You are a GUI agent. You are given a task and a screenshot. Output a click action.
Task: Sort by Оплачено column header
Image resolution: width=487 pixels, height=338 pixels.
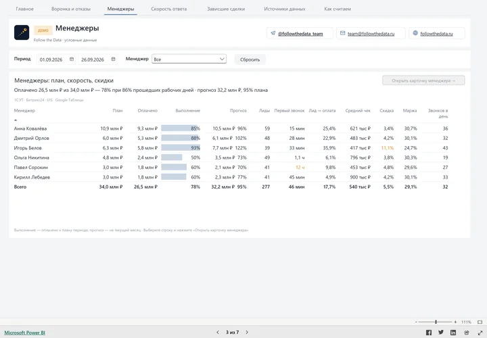[x=147, y=110]
